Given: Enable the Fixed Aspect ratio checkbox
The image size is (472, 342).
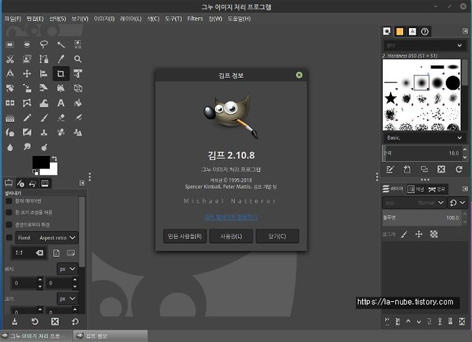Looking at the screenshot, I should pyautogui.click(x=9, y=238).
